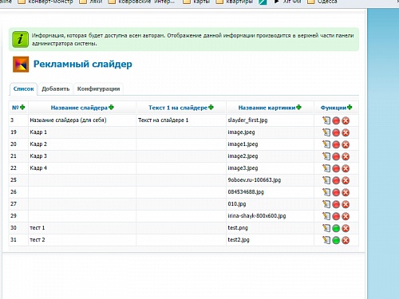
Task: Click plus icon beside Название слайдера
Action: point(111,108)
